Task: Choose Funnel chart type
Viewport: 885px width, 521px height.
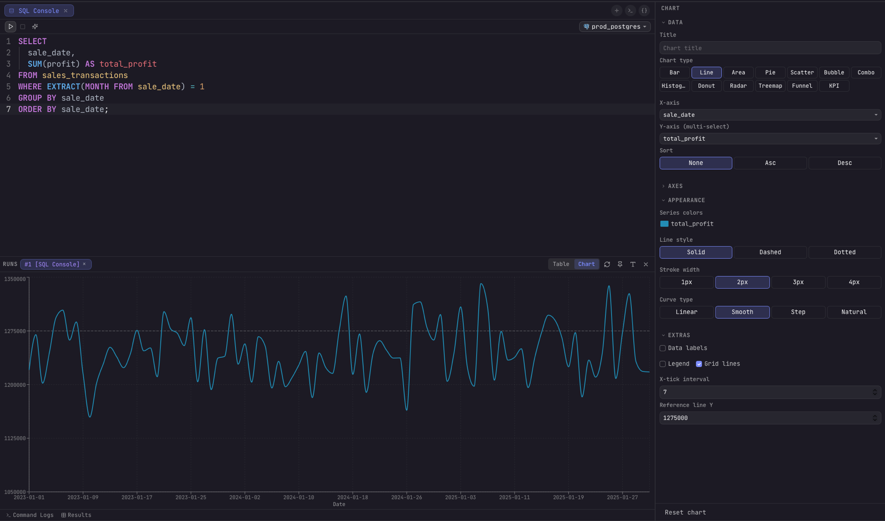Action: pos(802,86)
